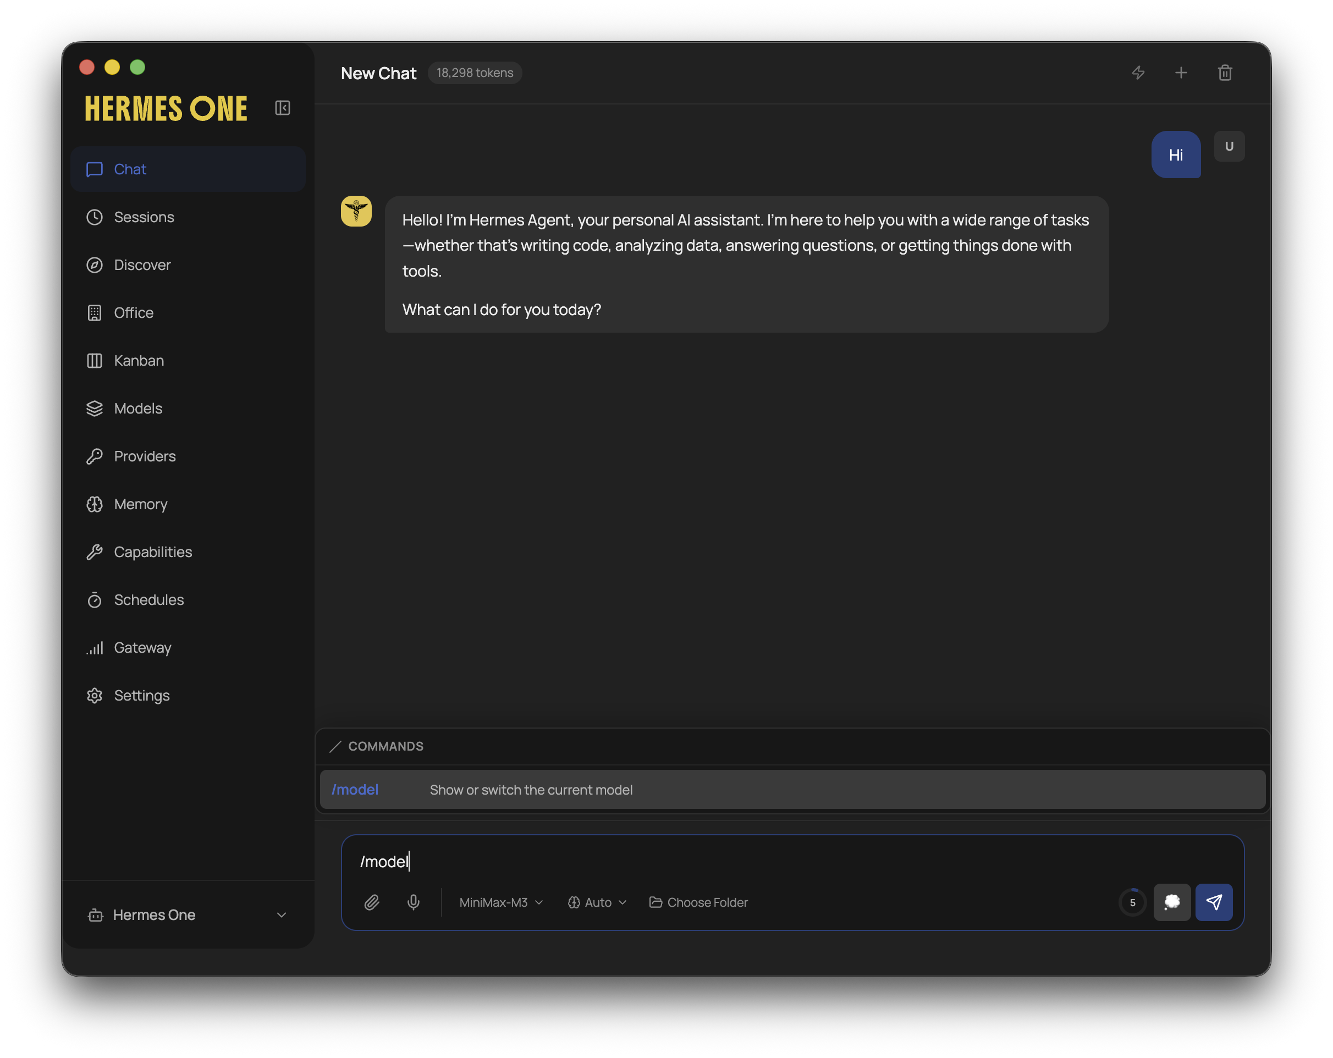The image size is (1333, 1058).
Task: Click the Memory brain icon
Action: (95, 504)
